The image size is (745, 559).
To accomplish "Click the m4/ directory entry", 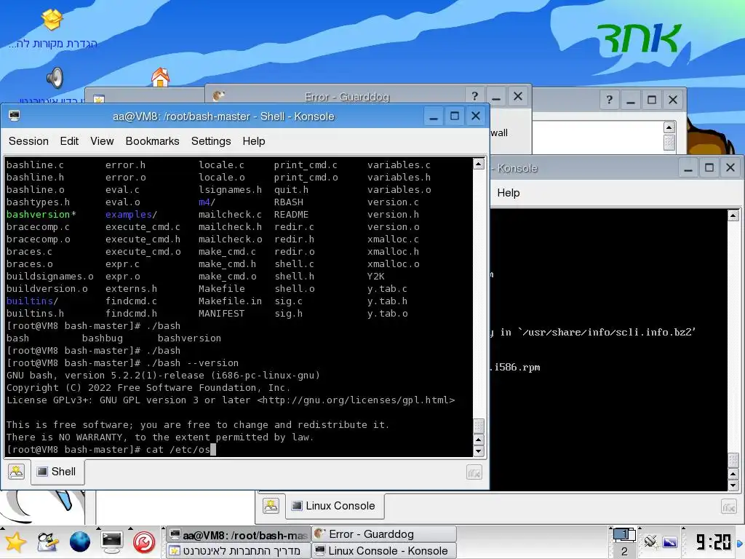I will click(207, 202).
